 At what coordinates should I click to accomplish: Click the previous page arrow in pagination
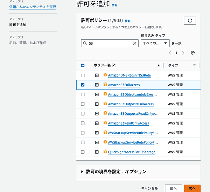pyautogui.click(x=170, y=53)
